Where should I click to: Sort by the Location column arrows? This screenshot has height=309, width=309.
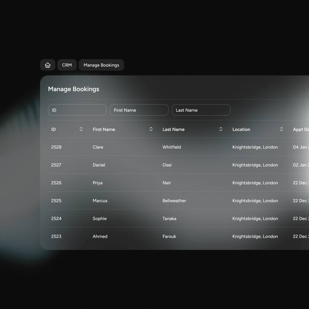click(282, 129)
